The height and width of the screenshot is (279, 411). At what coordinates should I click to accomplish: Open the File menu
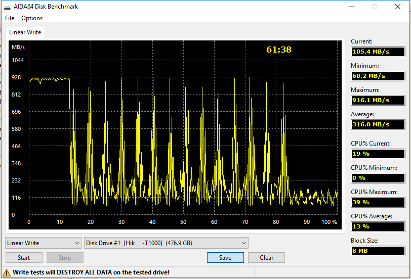[10, 18]
